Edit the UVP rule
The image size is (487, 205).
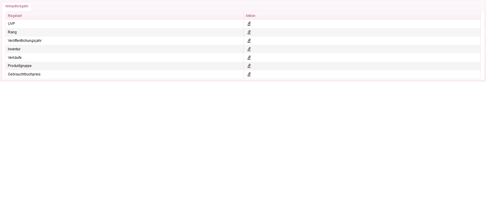pyautogui.click(x=249, y=24)
